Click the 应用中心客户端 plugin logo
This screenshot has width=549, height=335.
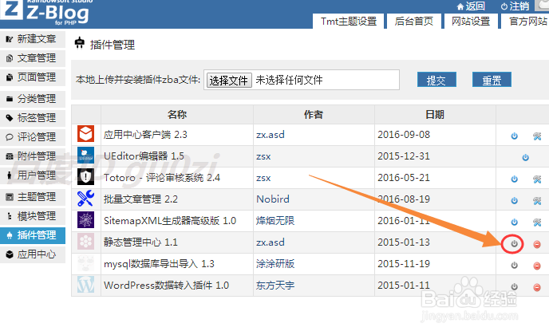coord(86,134)
